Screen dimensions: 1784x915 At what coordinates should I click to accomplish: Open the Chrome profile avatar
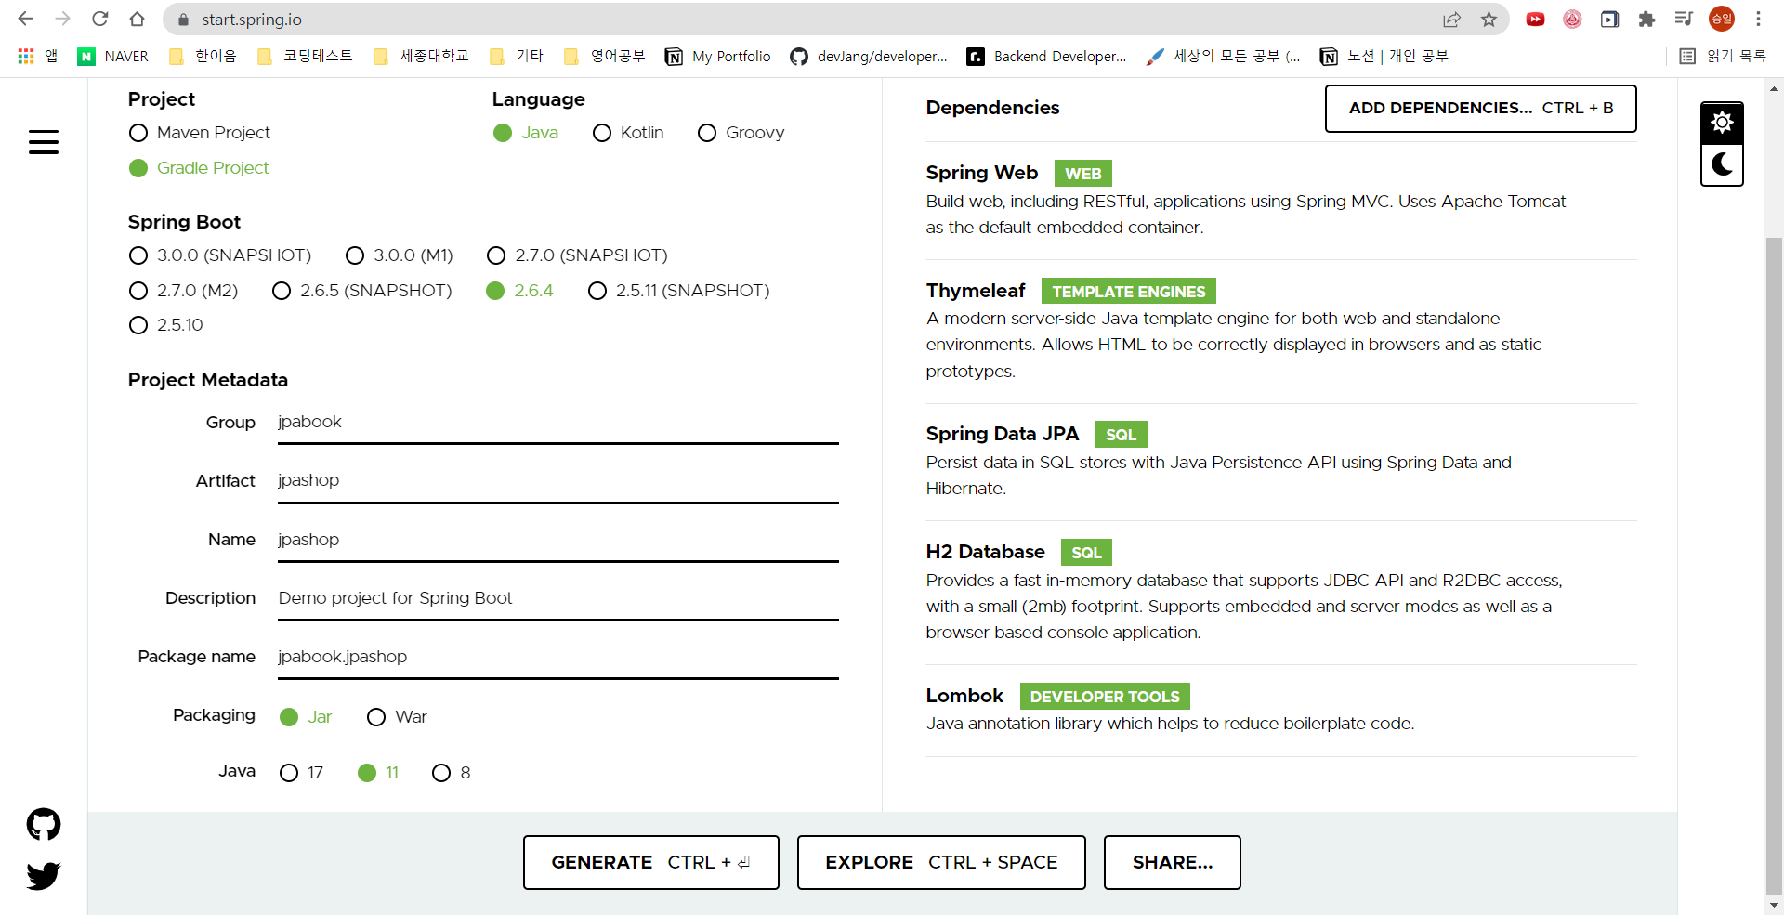(x=1721, y=20)
